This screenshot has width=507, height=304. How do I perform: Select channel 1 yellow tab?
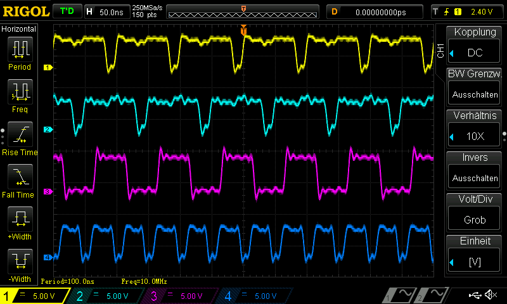34,296
